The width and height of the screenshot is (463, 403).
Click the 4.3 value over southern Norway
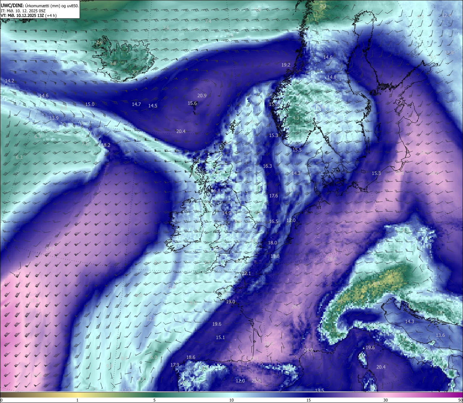tap(296, 118)
